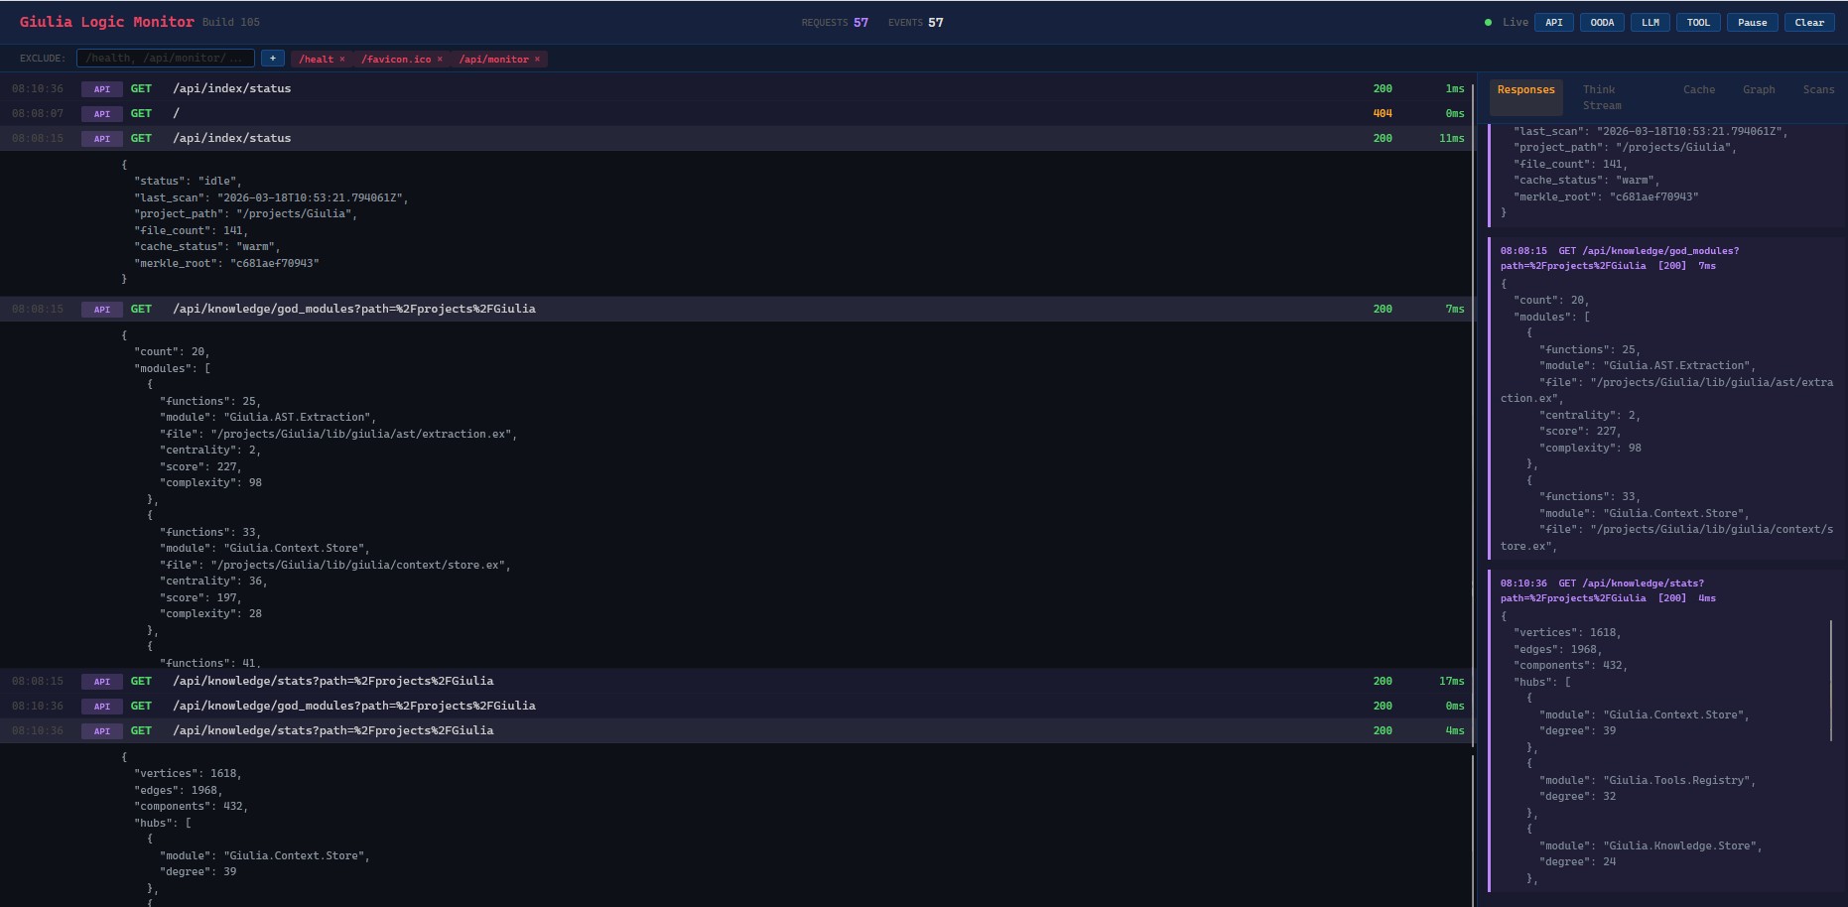
Task: Click the API badge on the god_modules request row
Action: pos(102,309)
